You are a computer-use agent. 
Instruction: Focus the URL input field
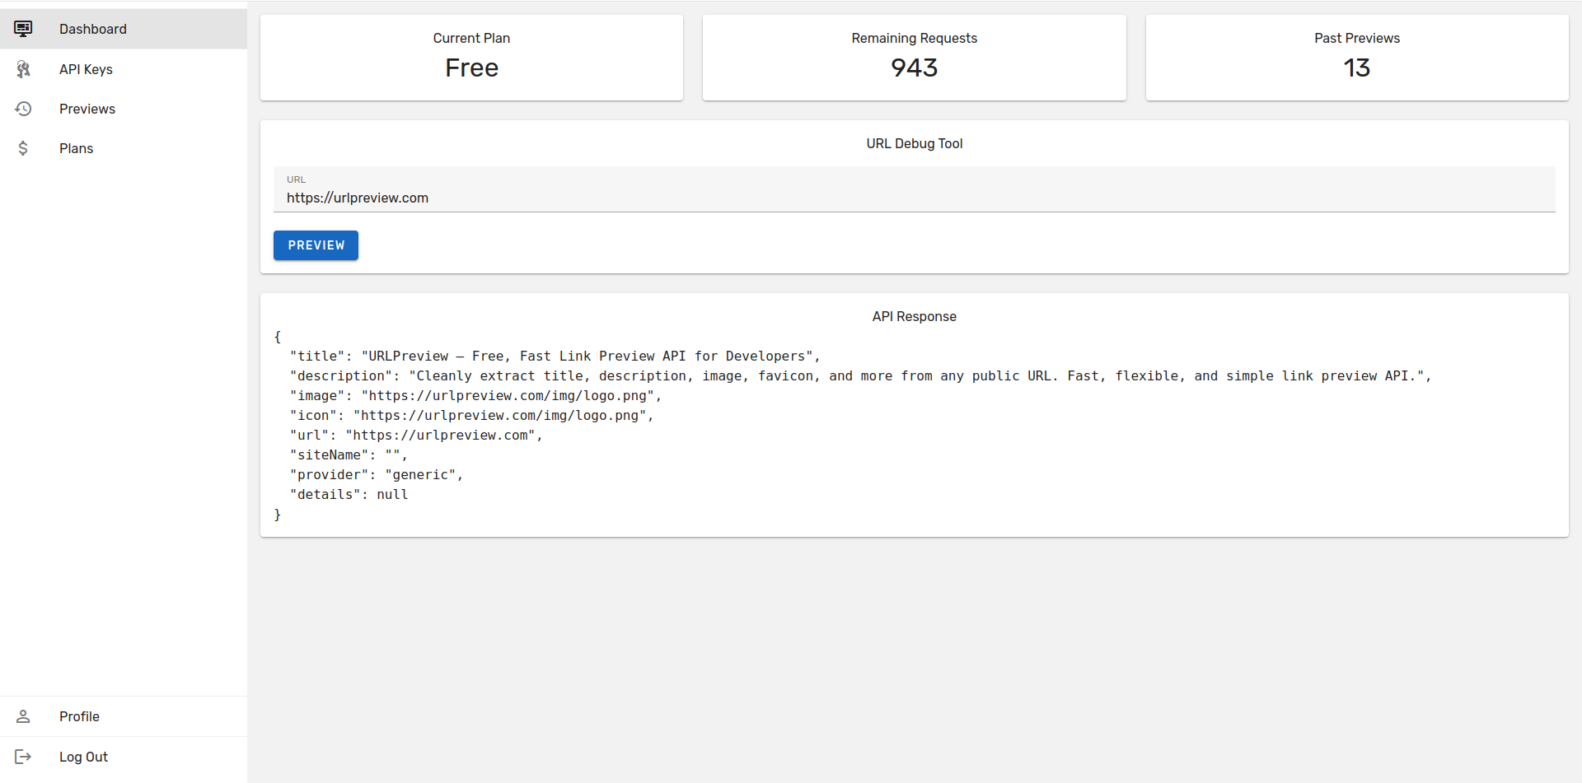point(914,189)
